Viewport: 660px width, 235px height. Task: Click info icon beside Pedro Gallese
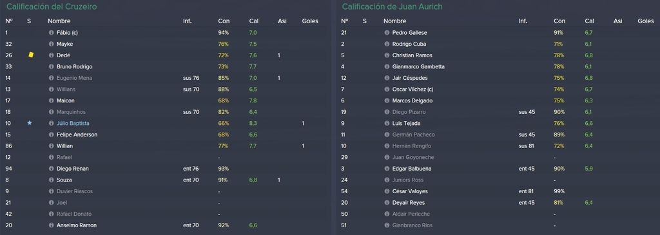tap(387, 32)
